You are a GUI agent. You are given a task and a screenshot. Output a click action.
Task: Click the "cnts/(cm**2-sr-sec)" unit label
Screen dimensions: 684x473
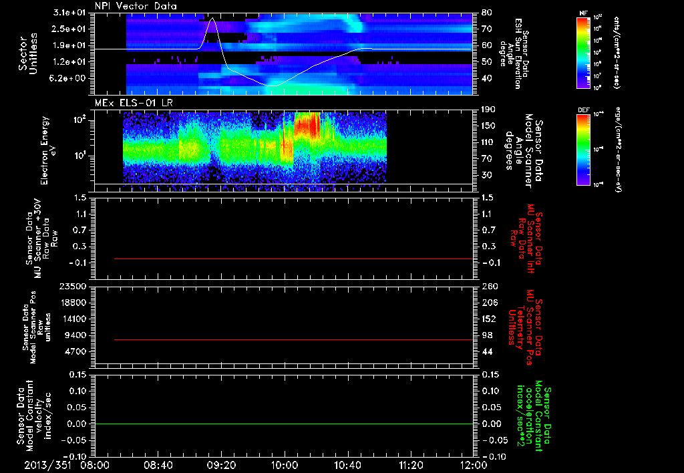(x=617, y=52)
